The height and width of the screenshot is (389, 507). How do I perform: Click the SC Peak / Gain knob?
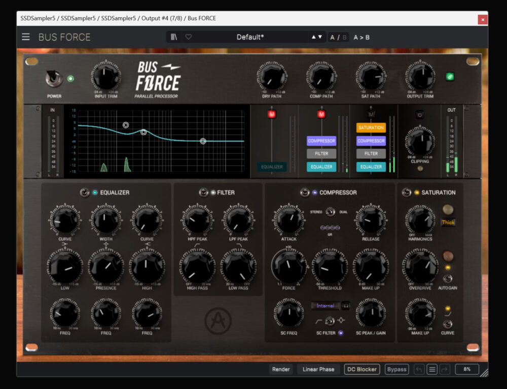coord(371,313)
